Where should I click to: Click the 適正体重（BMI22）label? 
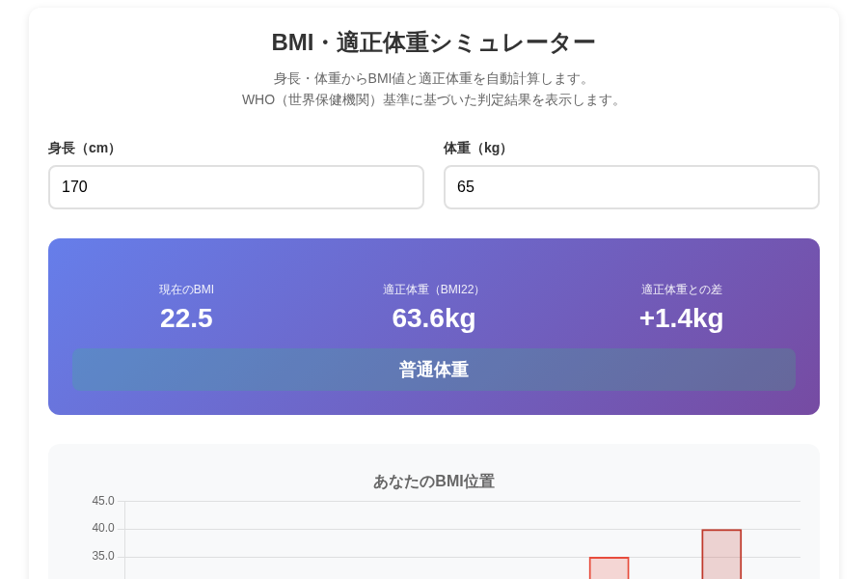pos(433,289)
